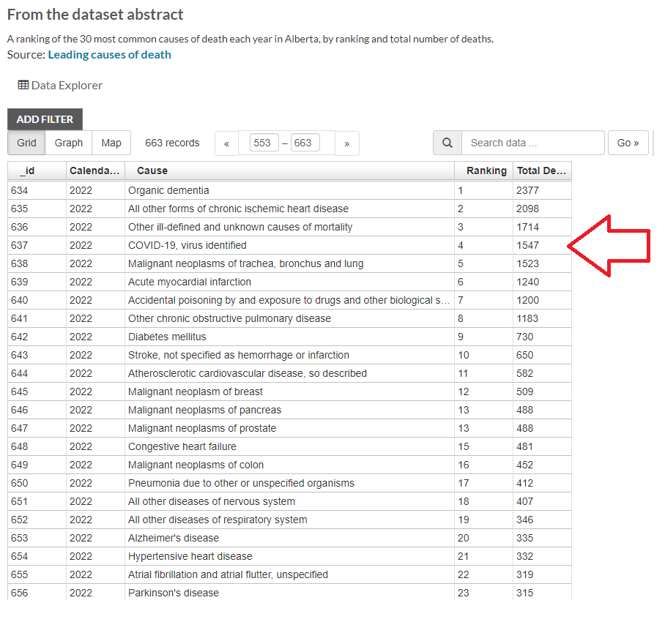
Task: Go to next page of records
Action: (346, 143)
